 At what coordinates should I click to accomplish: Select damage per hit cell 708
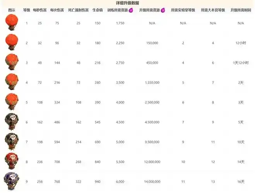[57, 162]
